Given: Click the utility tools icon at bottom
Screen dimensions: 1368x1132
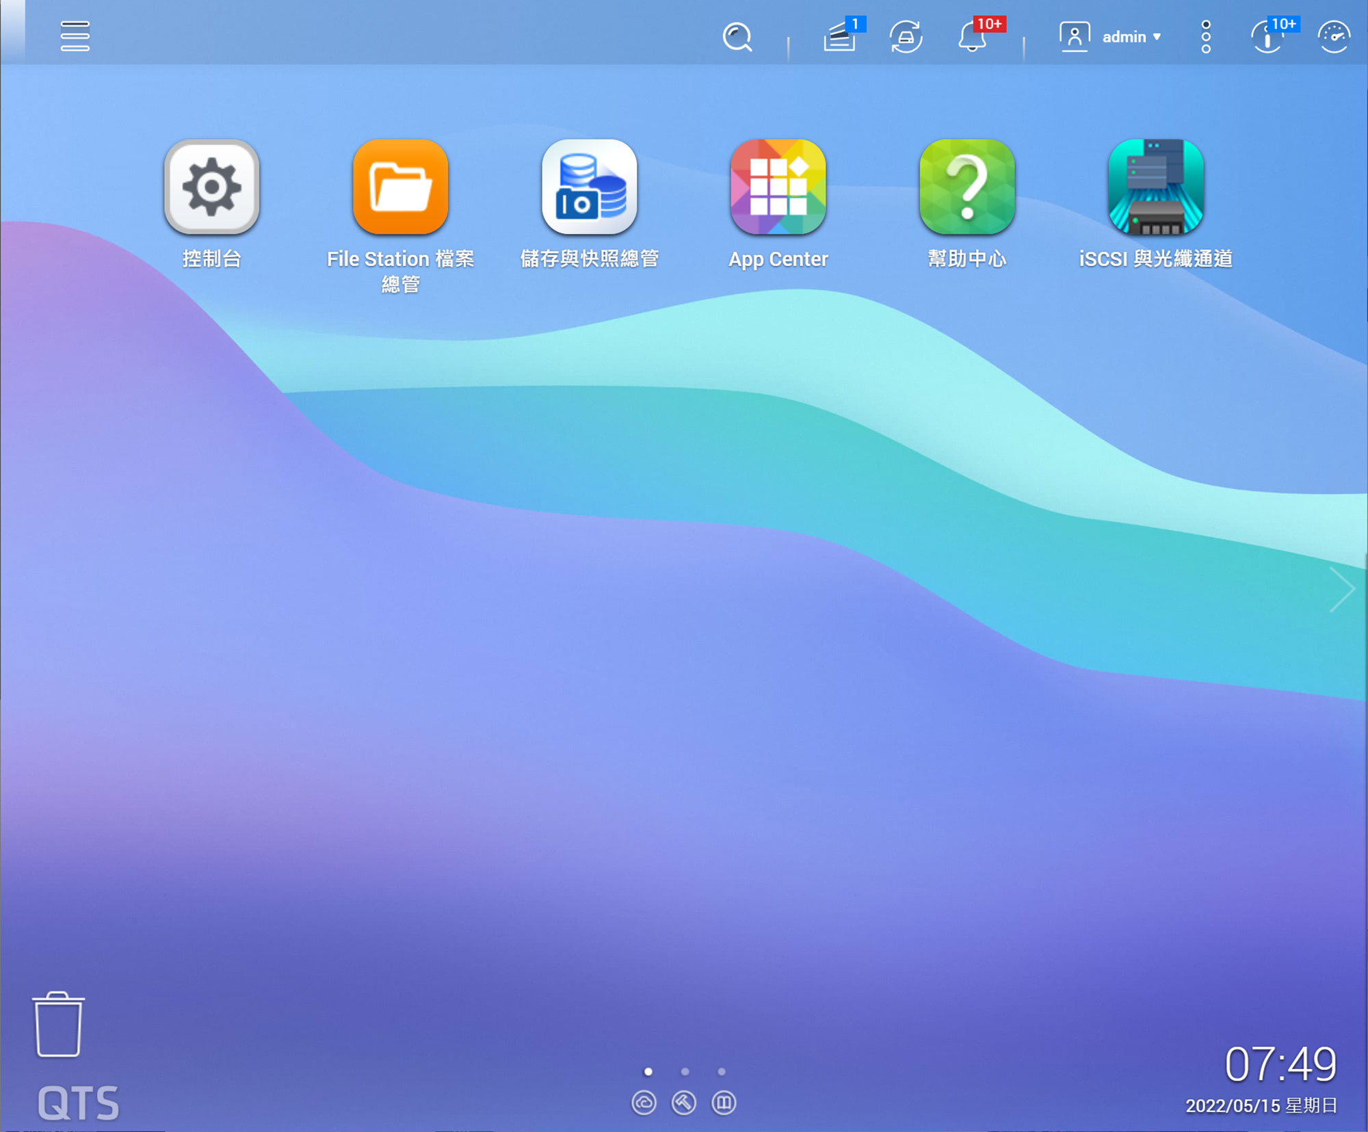Looking at the screenshot, I should pyautogui.click(x=684, y=1103).
